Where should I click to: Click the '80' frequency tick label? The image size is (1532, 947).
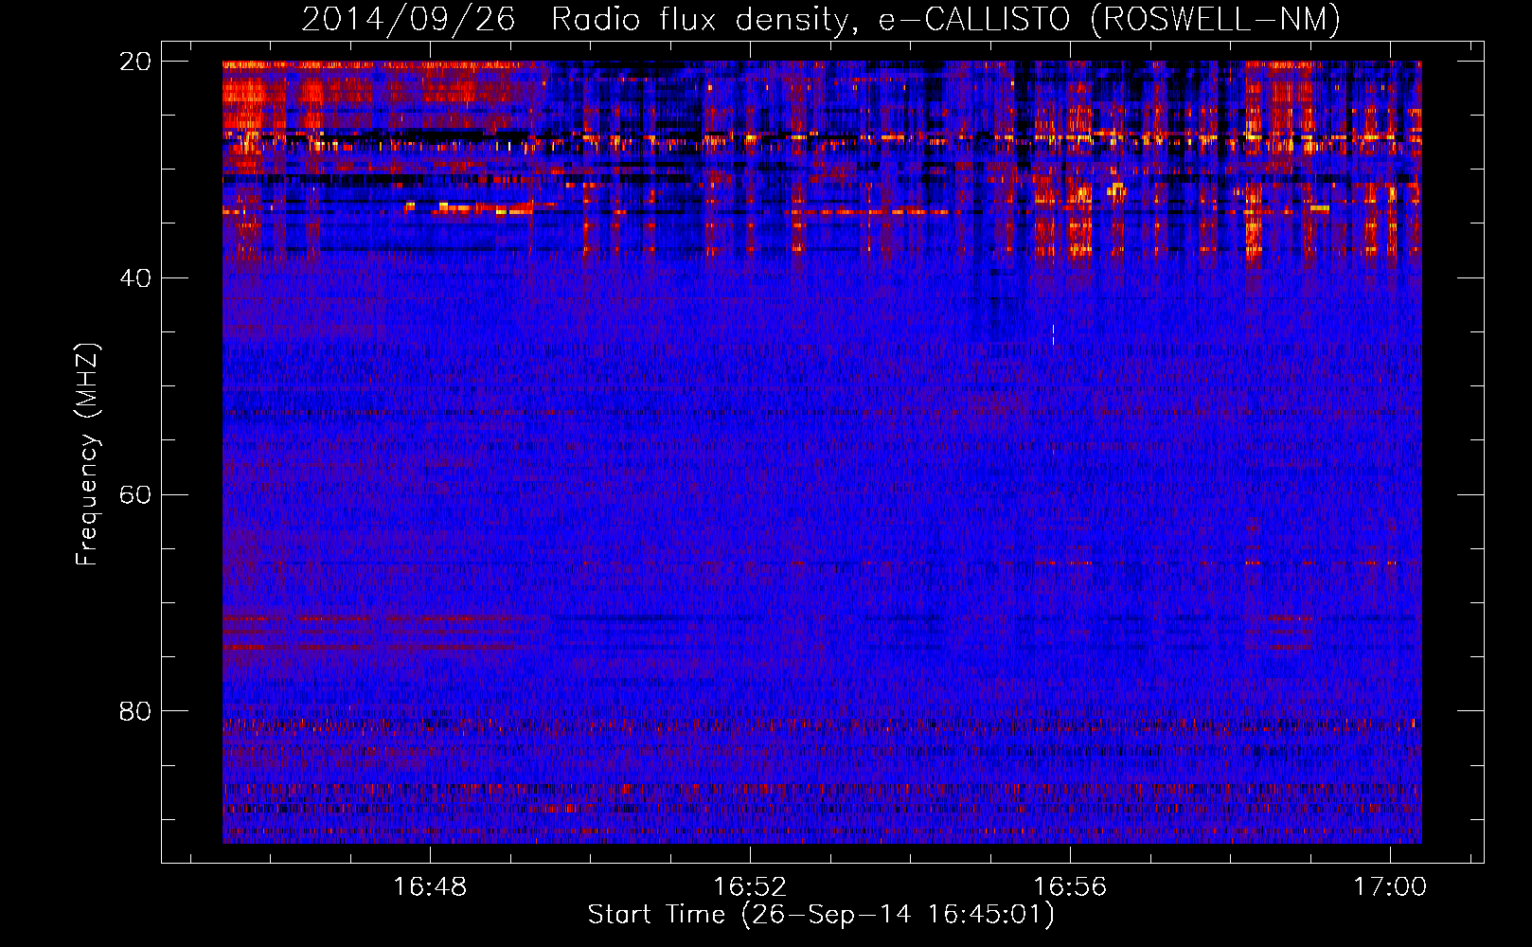click(x=135, y=711)
